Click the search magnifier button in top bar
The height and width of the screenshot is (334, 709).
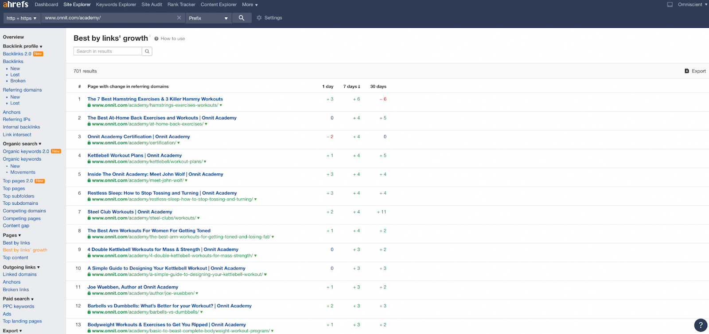pyautogui.click(x=242, y=18)
